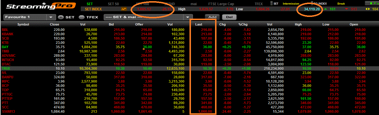This screenshot has width=379, height=115.
Task: Open the SET INDEX mini chart icon
Action: tap(124, 9)
